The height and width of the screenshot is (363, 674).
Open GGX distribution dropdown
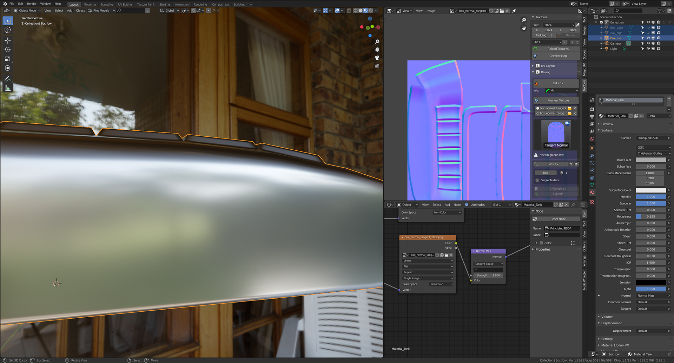[x=653, y=148]
